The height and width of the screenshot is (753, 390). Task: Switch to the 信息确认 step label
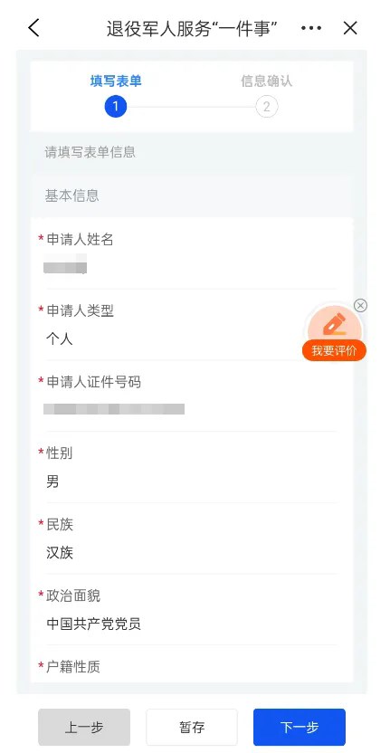pyautogui.click(x=267, y=81)
